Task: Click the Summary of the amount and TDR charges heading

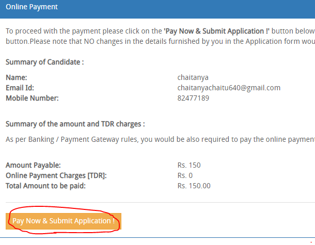Action: [x=75, y=124]
